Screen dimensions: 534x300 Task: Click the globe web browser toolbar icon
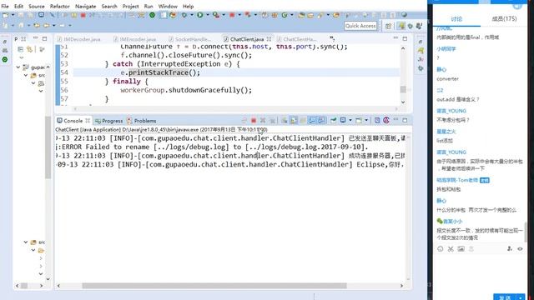[x=404, y=15]
